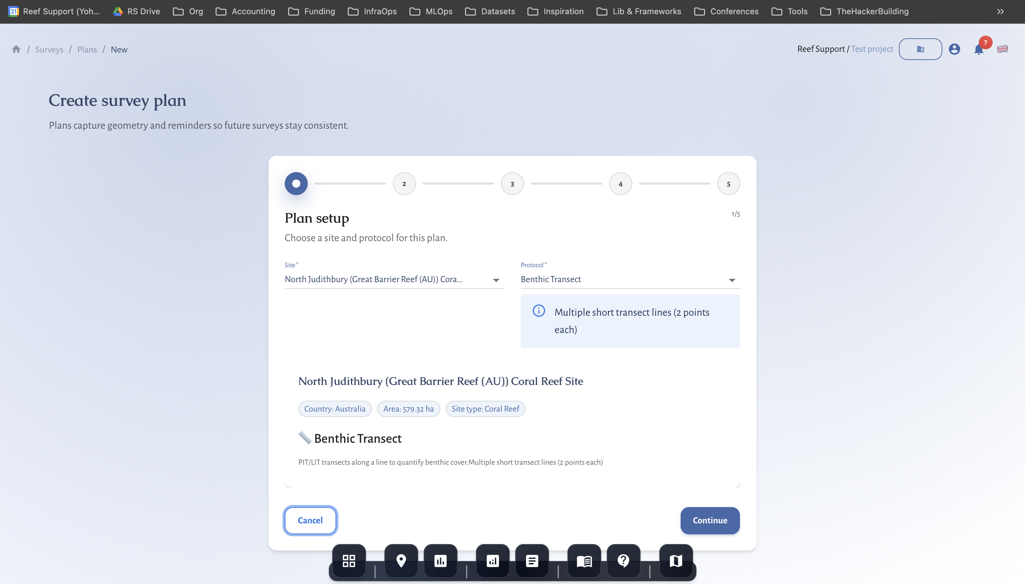
Task: Jump to step 2 in stepper
Action: [404, 184]
